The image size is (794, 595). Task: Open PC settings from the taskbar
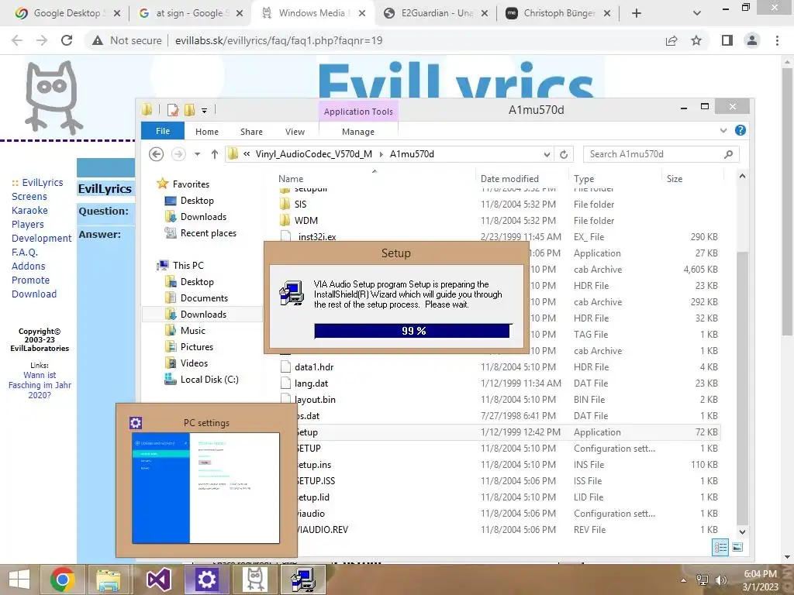point(206,580)
